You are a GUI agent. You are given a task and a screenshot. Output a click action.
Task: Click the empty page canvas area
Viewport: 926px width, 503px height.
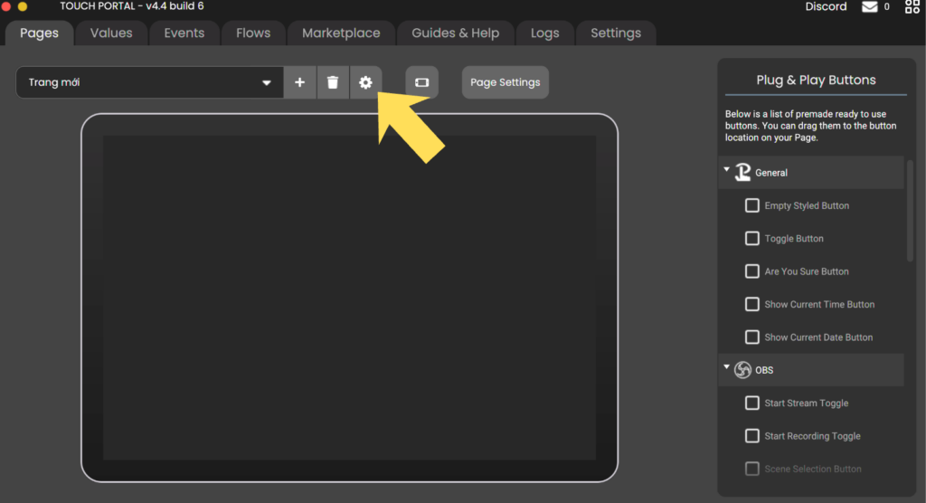click(349, 298)
